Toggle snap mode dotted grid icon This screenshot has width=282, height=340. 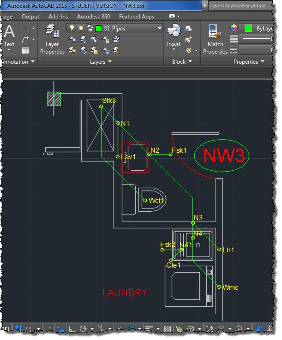tap(30, 328)
